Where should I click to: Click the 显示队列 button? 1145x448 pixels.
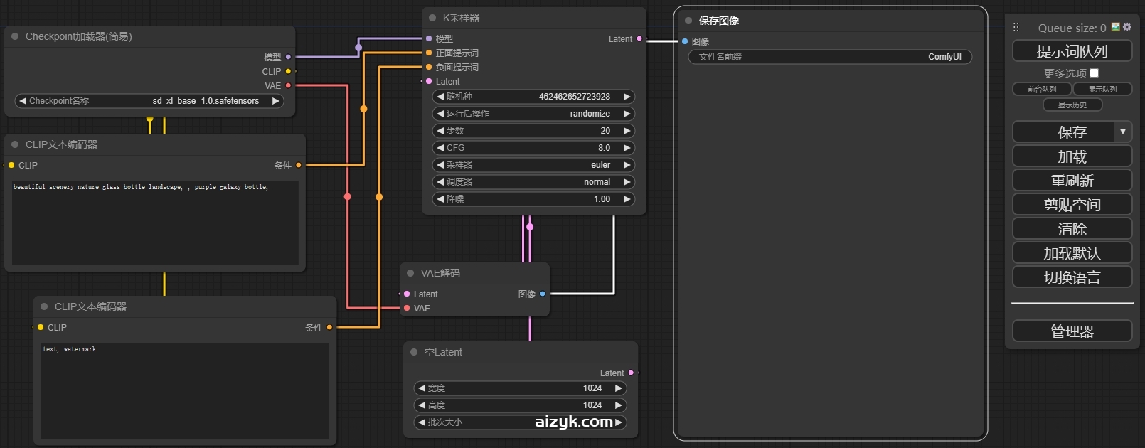coord(1102,89)
